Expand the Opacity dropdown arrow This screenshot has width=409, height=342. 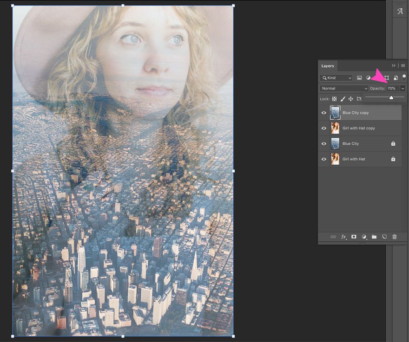click(402, 88)
